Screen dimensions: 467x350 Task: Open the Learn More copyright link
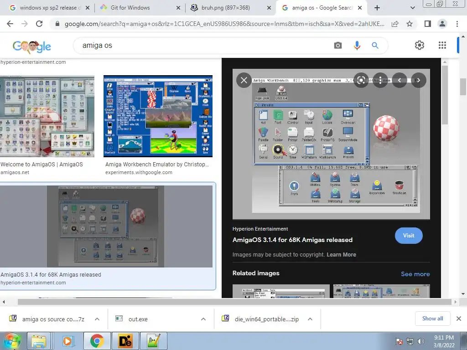click(x=341, y=254)
